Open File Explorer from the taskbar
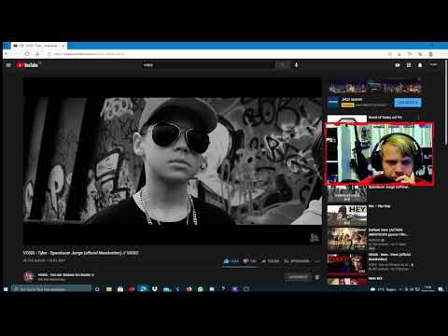448x336 pixels. [x=109, y=289]
